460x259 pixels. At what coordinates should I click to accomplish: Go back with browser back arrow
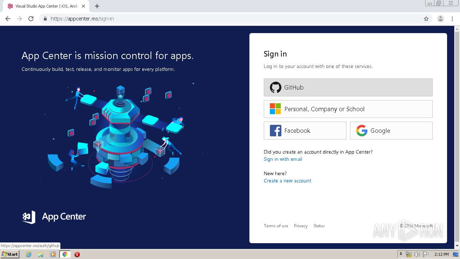(x=8, y=19)
